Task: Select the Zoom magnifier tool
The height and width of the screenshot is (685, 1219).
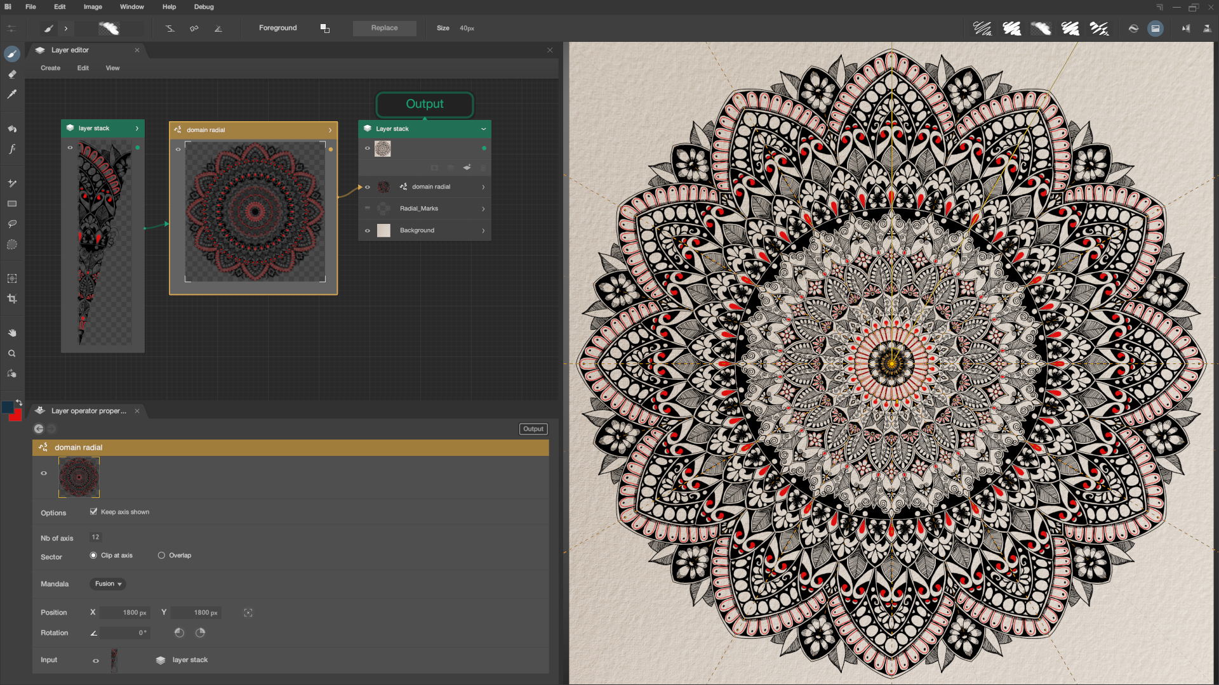Action: [12, 353]
